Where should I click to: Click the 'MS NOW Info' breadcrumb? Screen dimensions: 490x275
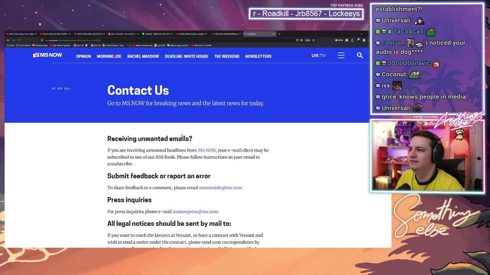tap(61, 89)
